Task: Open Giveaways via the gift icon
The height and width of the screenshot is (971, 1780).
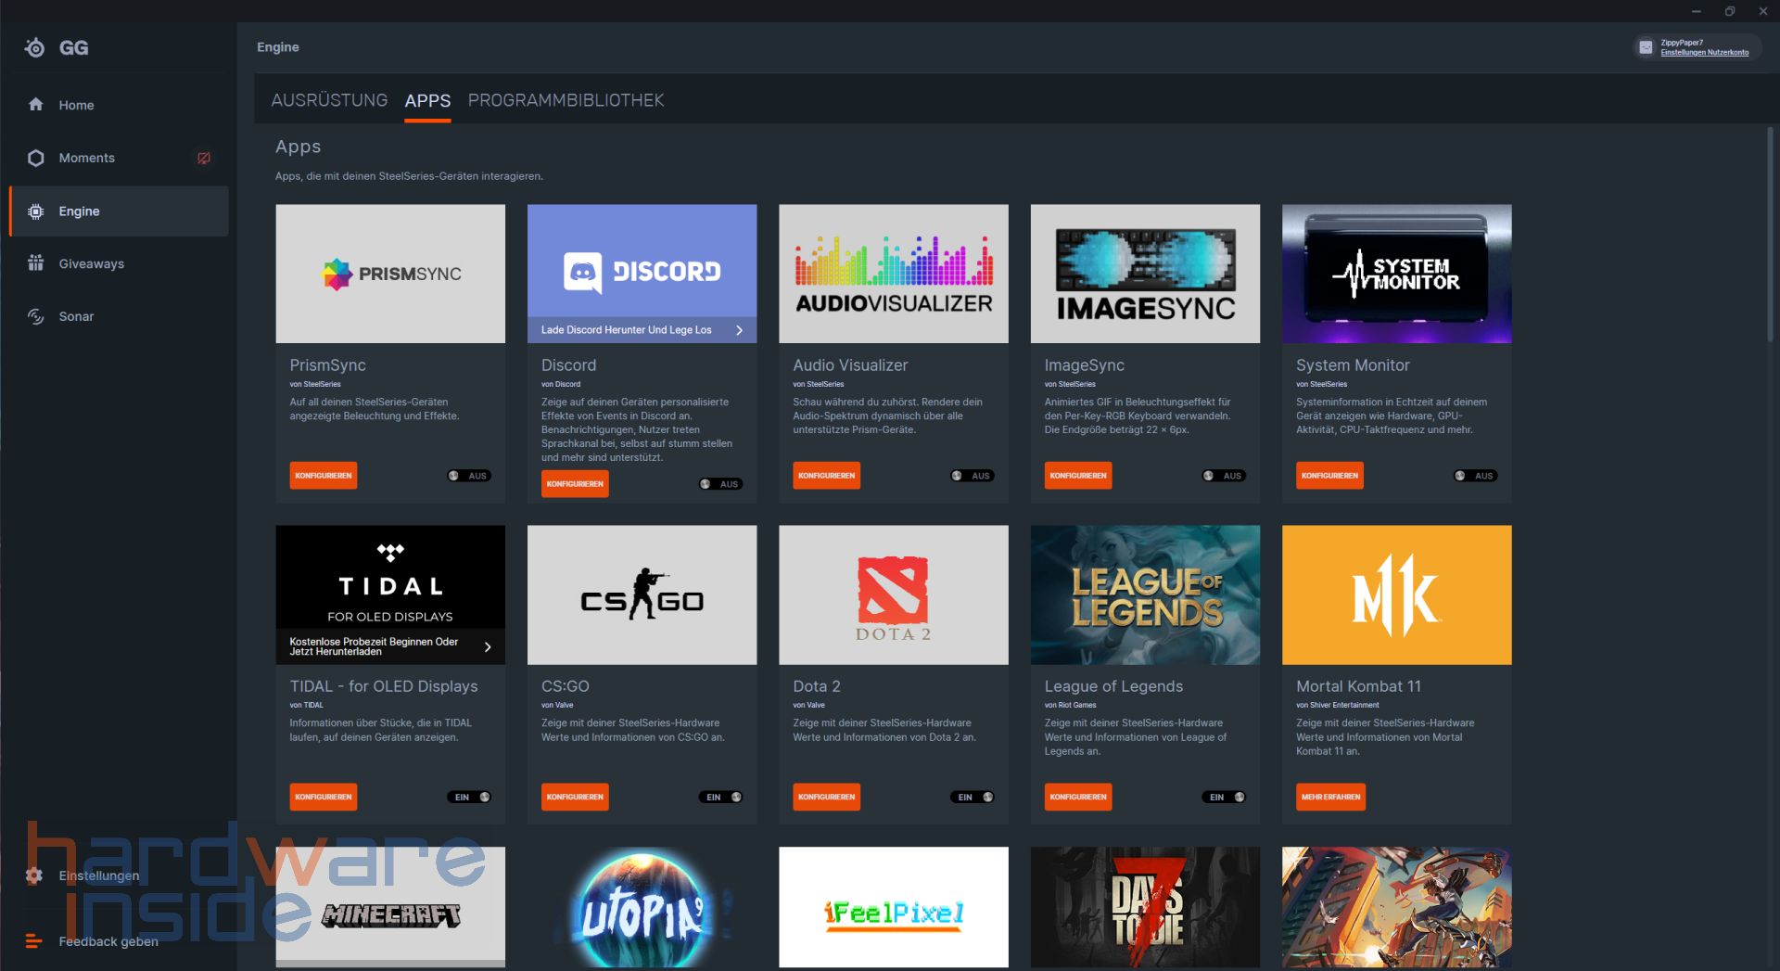Action: coord(36,263)
